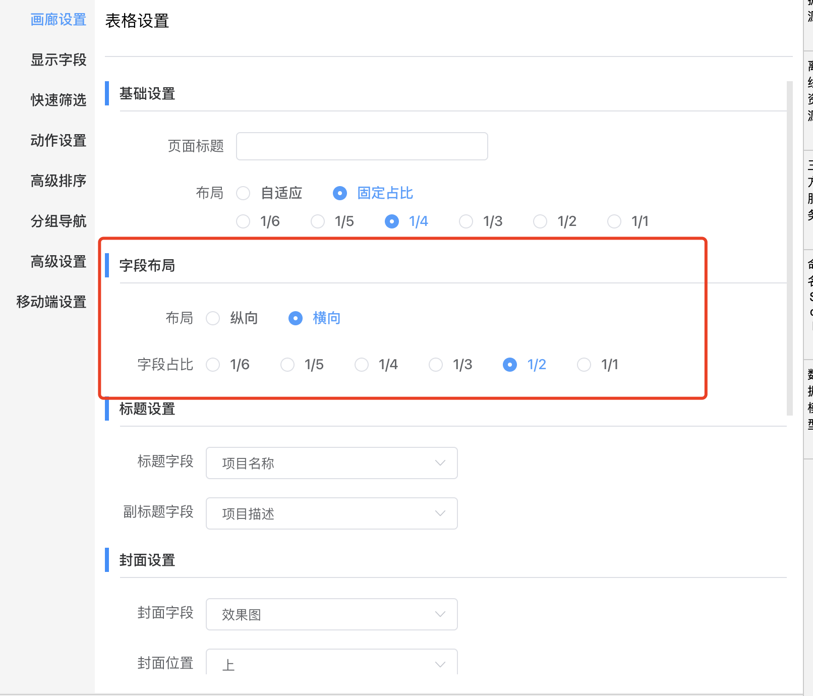Select 自适应 layout radio button

244,193
